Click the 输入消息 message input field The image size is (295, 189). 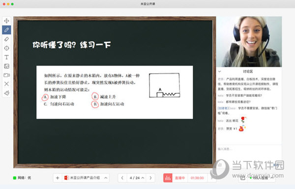click(x=249, y=149)
